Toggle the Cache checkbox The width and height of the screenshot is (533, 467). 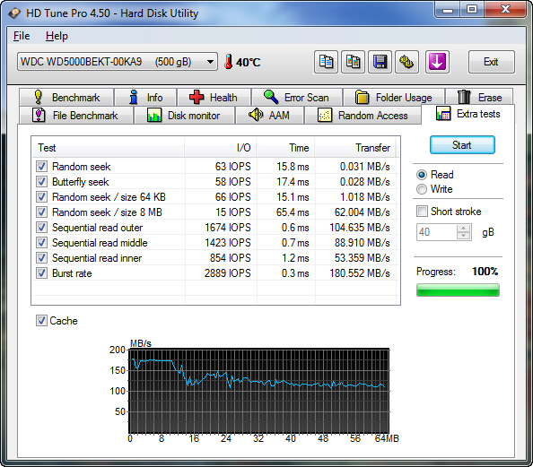[41, 321]
